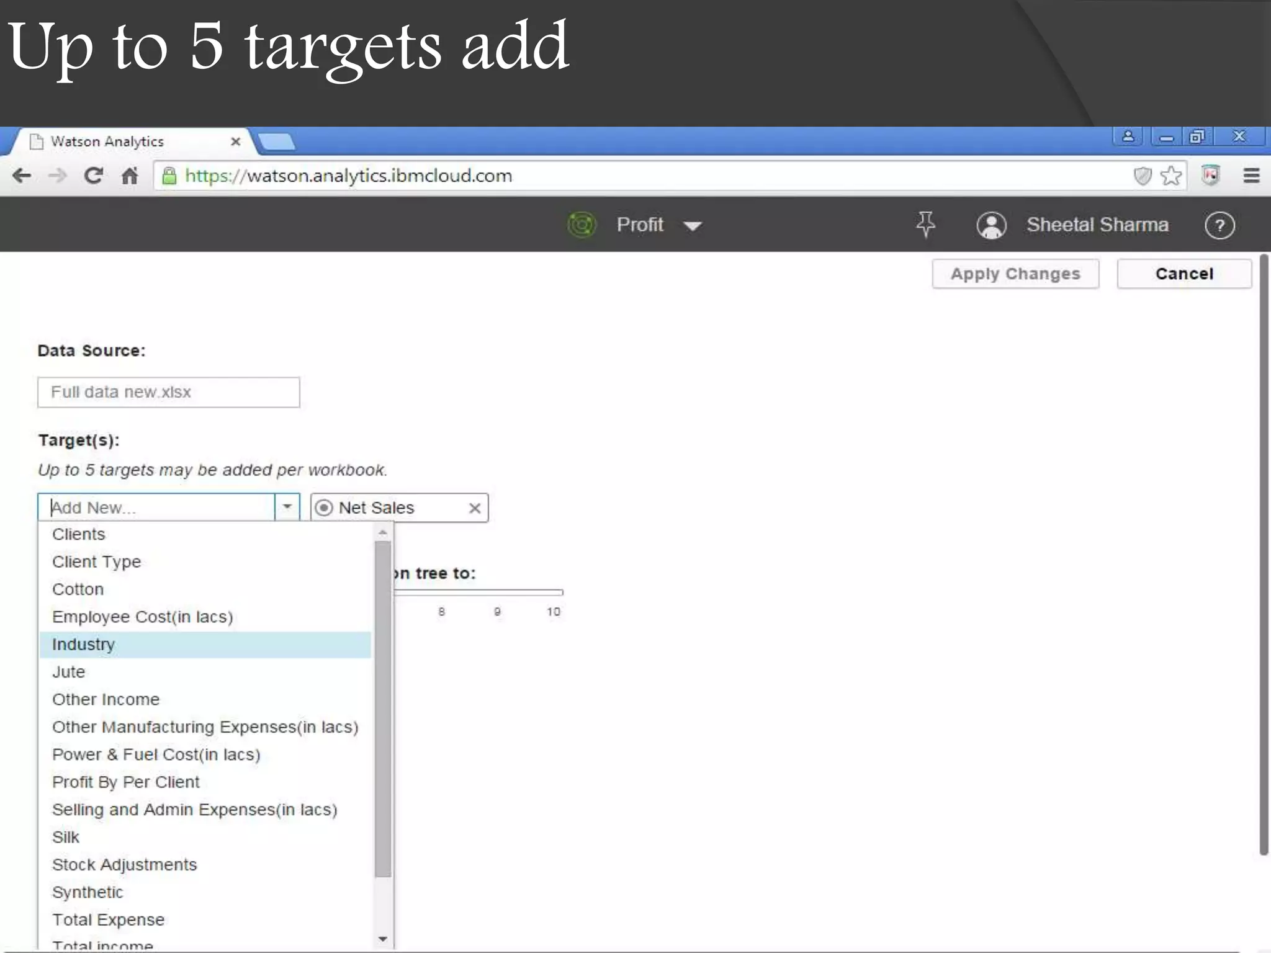
Task: Select the highlighted Industry option
Action: pyautogui.click(x=205, y=645)
